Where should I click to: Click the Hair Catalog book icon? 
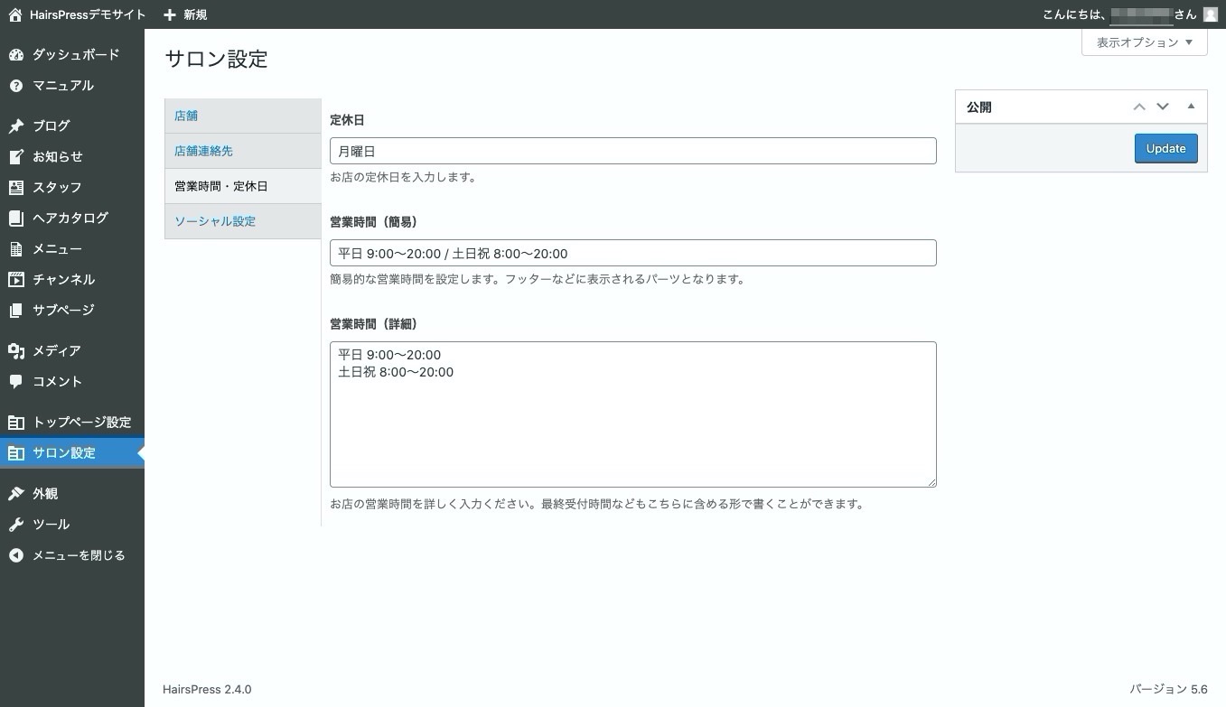pos(15,219)
